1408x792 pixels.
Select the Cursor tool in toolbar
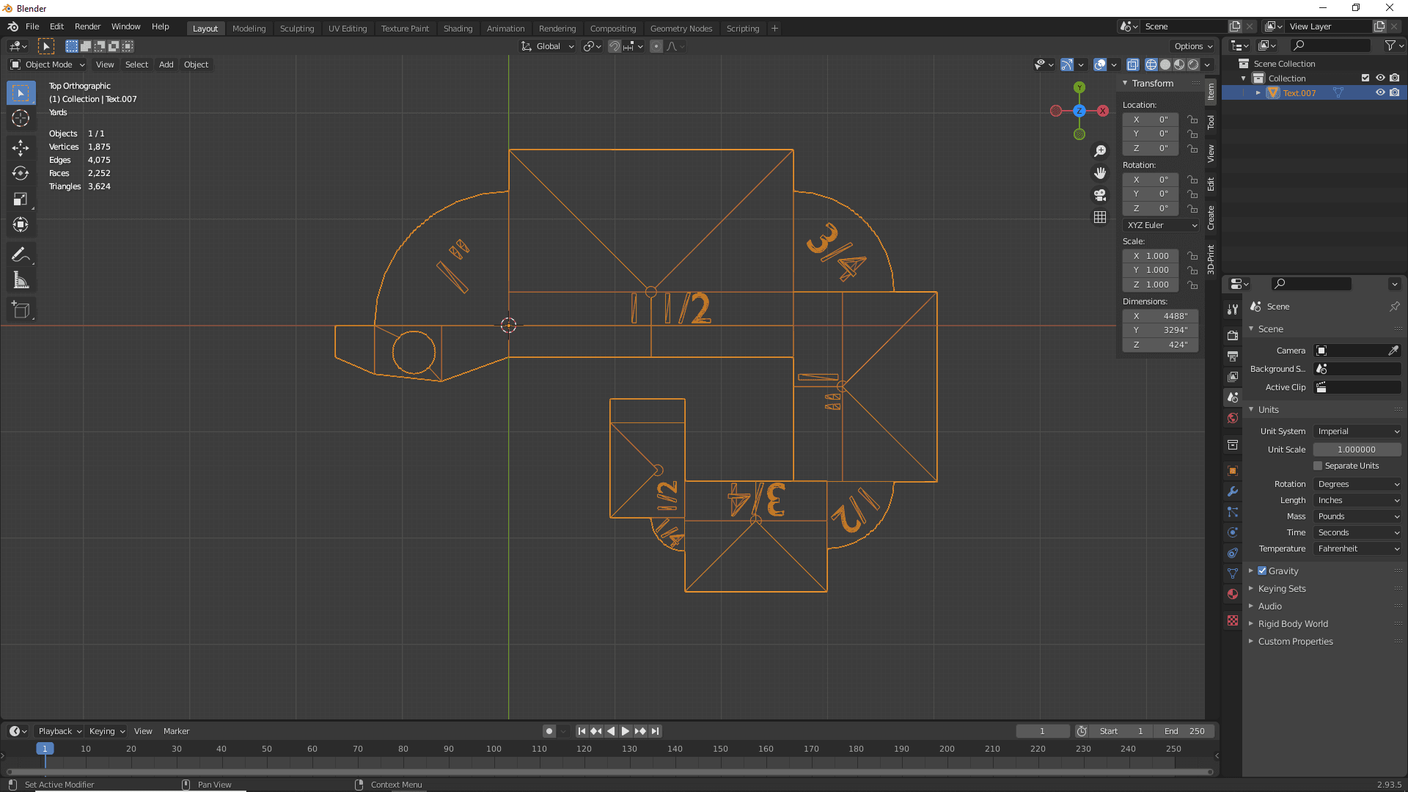click(21, 118)
